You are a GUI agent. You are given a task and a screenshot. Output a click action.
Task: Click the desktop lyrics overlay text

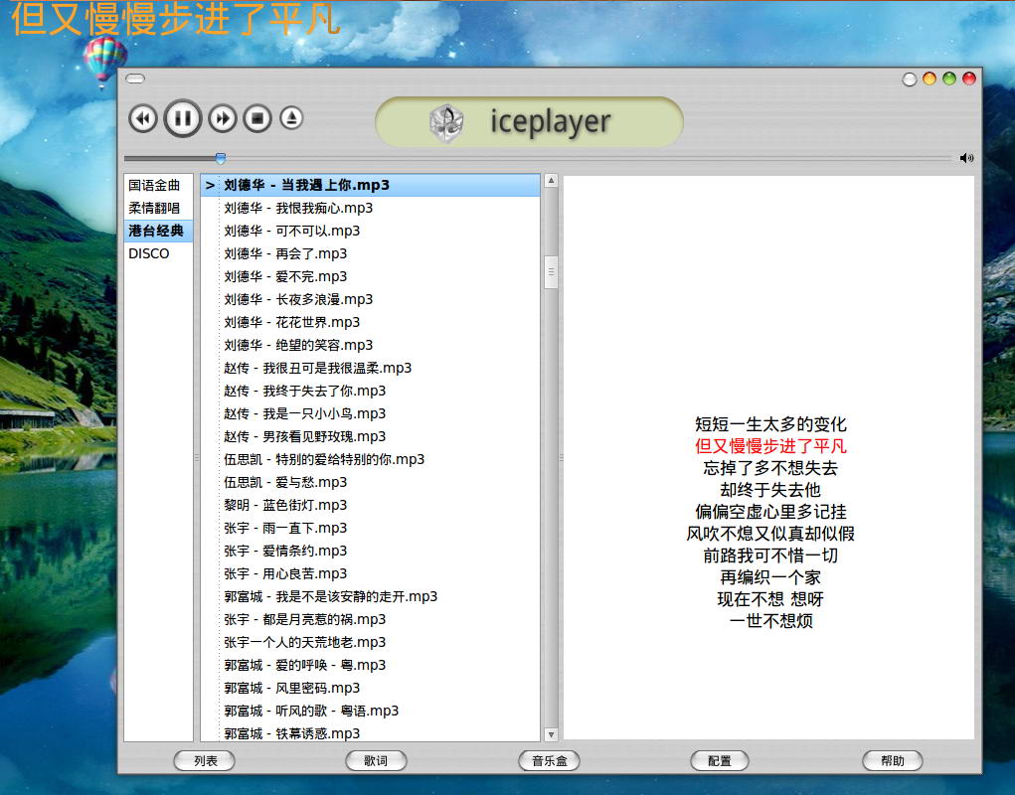tap(176, 18)
